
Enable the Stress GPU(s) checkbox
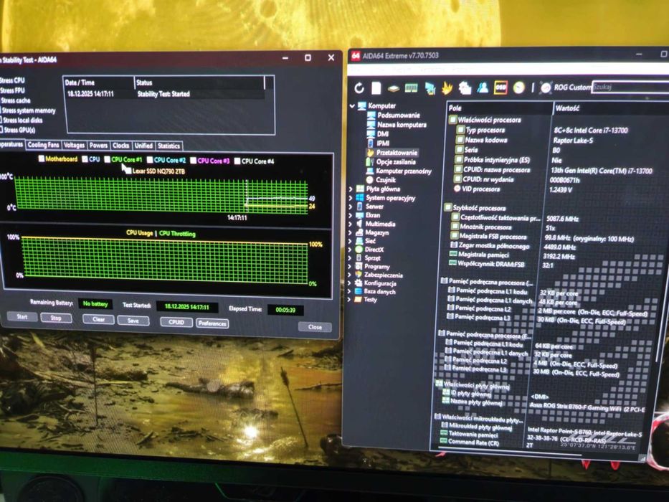click(1, 130)
